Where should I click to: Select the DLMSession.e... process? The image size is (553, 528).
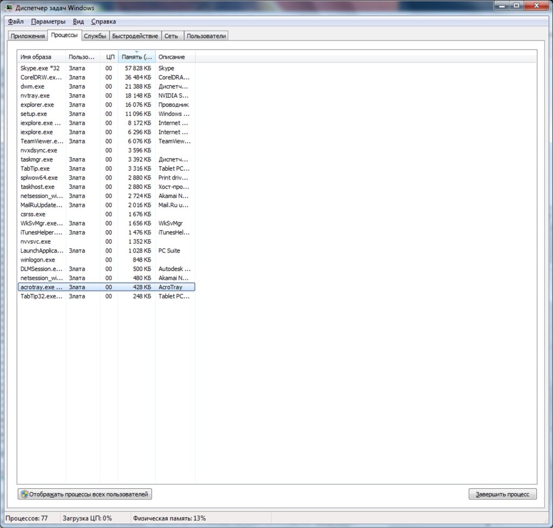(106, 269)
